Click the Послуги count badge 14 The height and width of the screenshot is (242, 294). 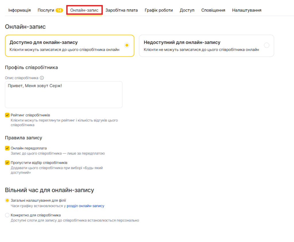click(59, 10)
